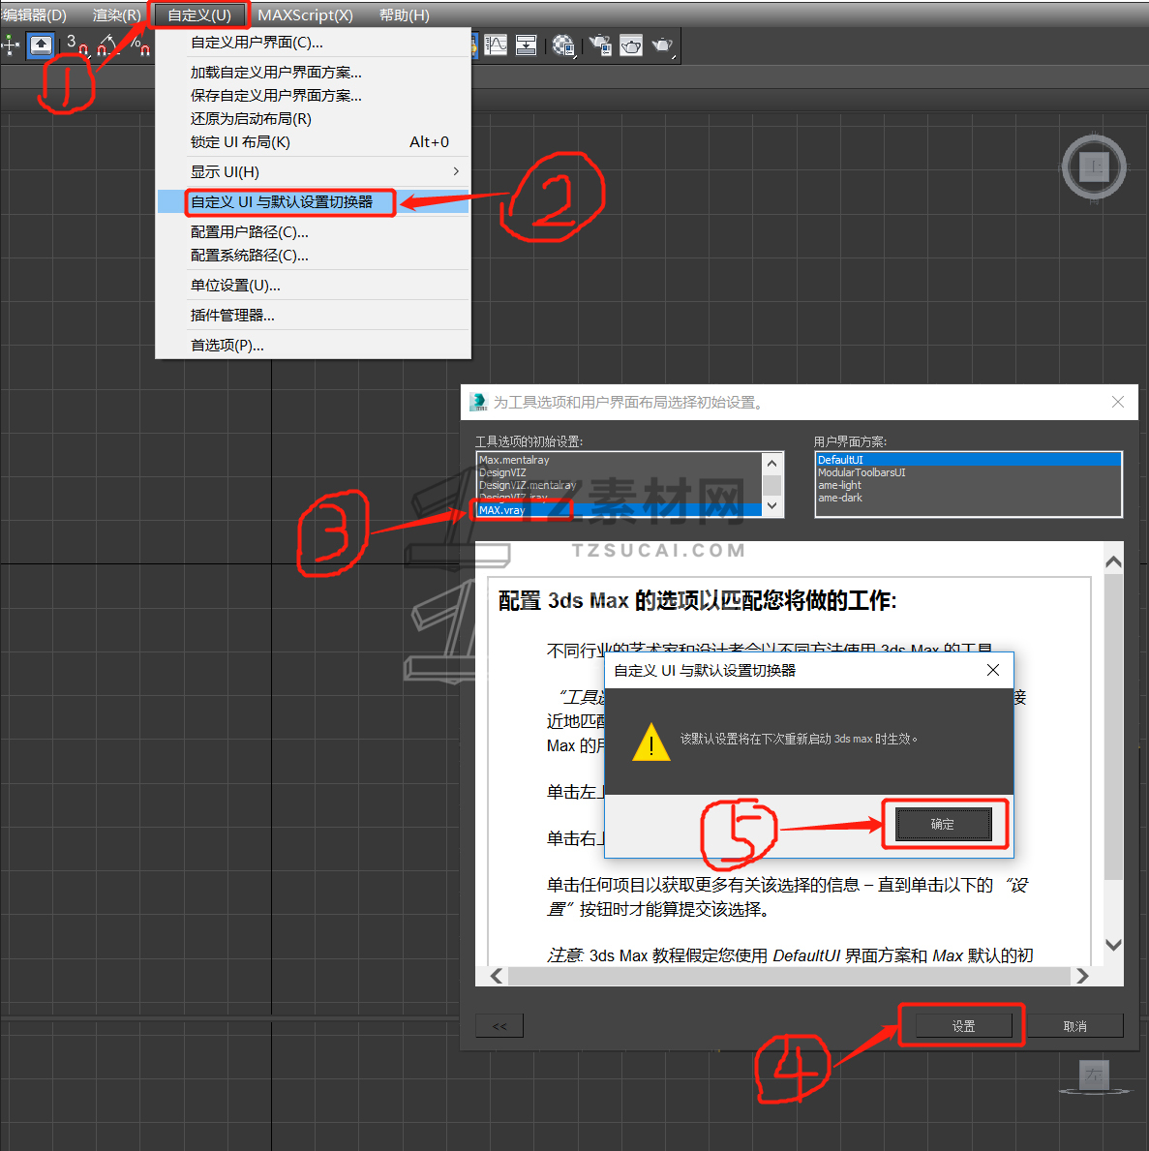Open the Material Editor sphere icon
Image resolution: width=1149 pixels, height=1151 pixels.
pos(564,45)
